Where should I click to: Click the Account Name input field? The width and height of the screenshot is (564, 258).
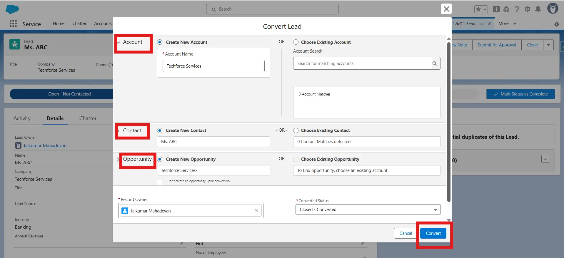[x=213, y=66]
